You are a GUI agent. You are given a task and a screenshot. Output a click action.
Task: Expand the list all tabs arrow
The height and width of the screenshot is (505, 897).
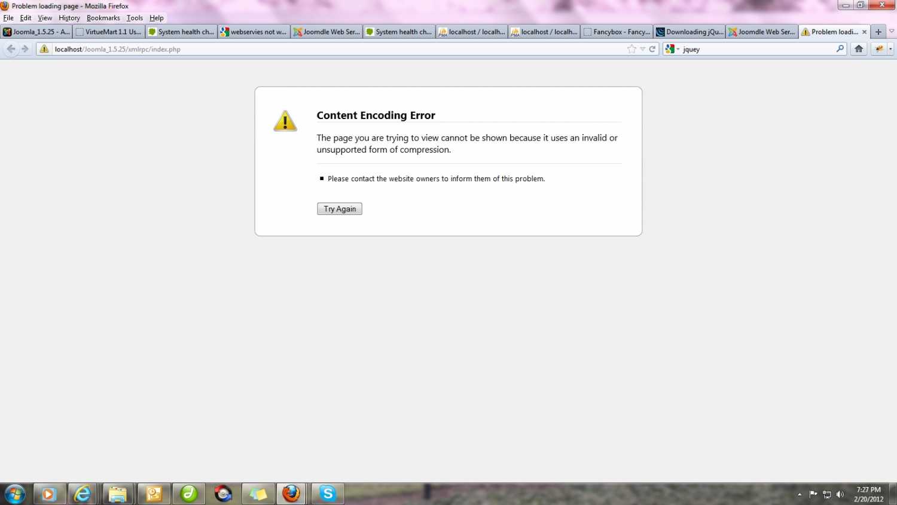pos(891,32)
